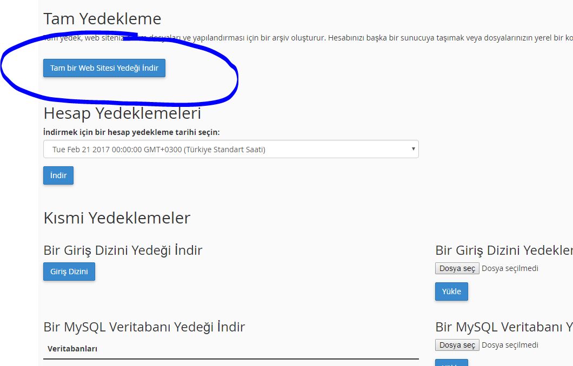
Task: Click Dosya seçilmedi text beside Giriş Dizini chooser
Action: tap(510, 268)
